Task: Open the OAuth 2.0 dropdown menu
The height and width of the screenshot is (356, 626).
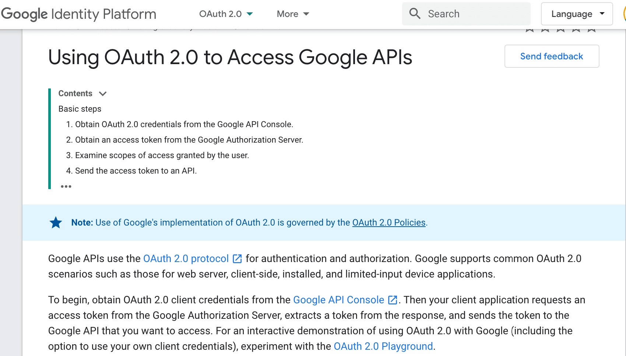Action: coord(226,14)
